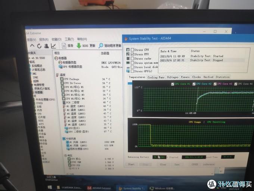The height and width of the screenshot is (191, 254).
Task: Click the Stress local disk icon
Action: (x=128, y=67)
